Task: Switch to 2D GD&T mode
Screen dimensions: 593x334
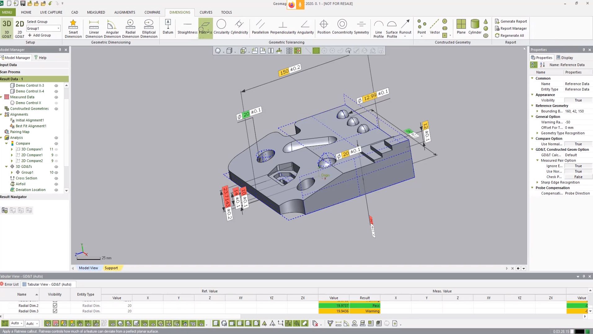Action: point(20,28)
